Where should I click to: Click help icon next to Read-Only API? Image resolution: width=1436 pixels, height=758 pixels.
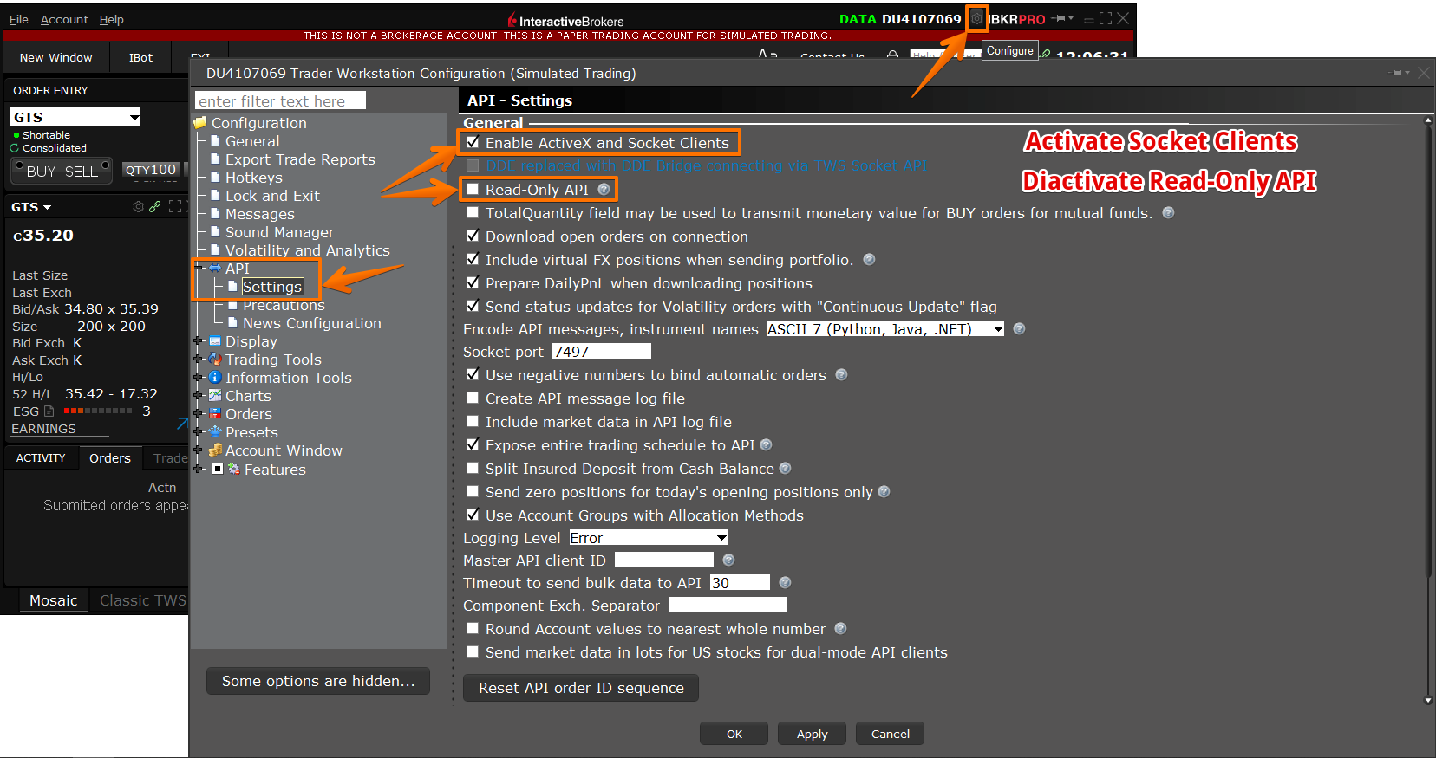[x=604, y=189]
